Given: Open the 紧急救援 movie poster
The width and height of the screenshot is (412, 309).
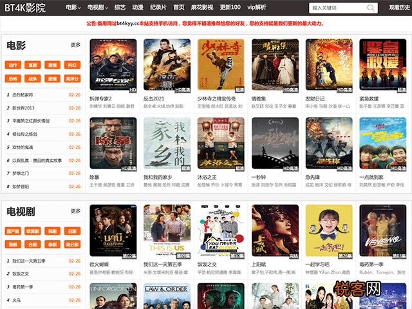Looking at the screenshot, I should tap(383, 66).
